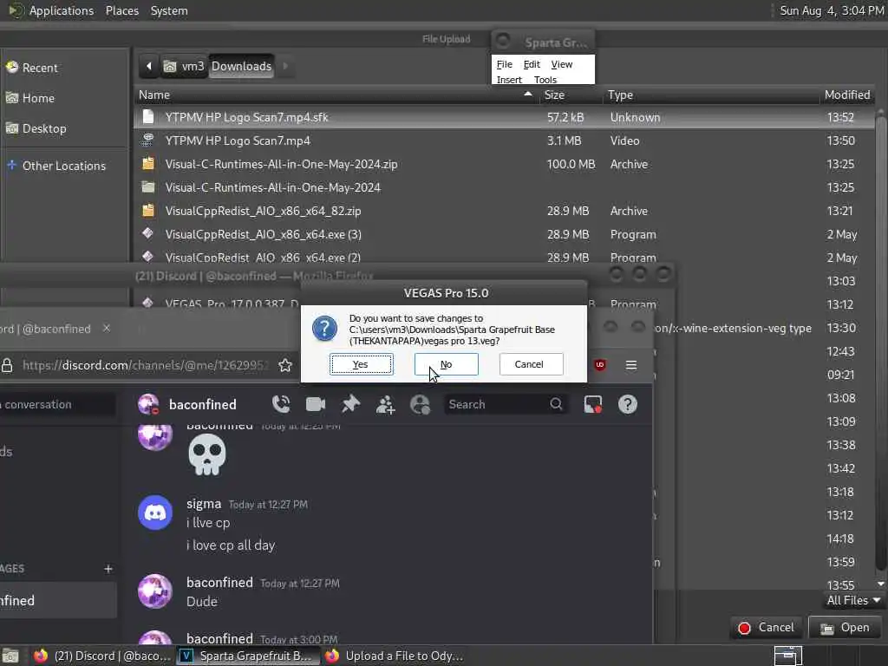Select YTPMV HP Logo Scan7.mp4.sfk file
Image resolution: width=888 pixels, height=666 pixels.
coord(504,117)
